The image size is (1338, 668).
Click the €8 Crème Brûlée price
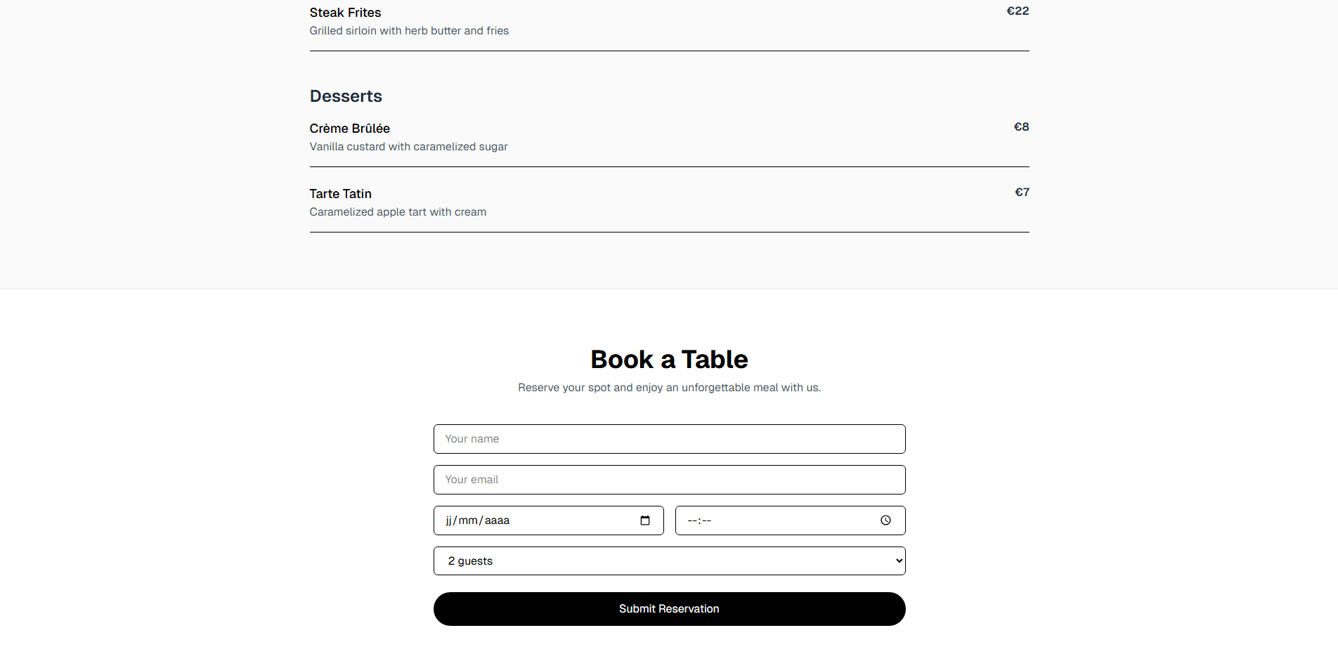(1021, 127)
